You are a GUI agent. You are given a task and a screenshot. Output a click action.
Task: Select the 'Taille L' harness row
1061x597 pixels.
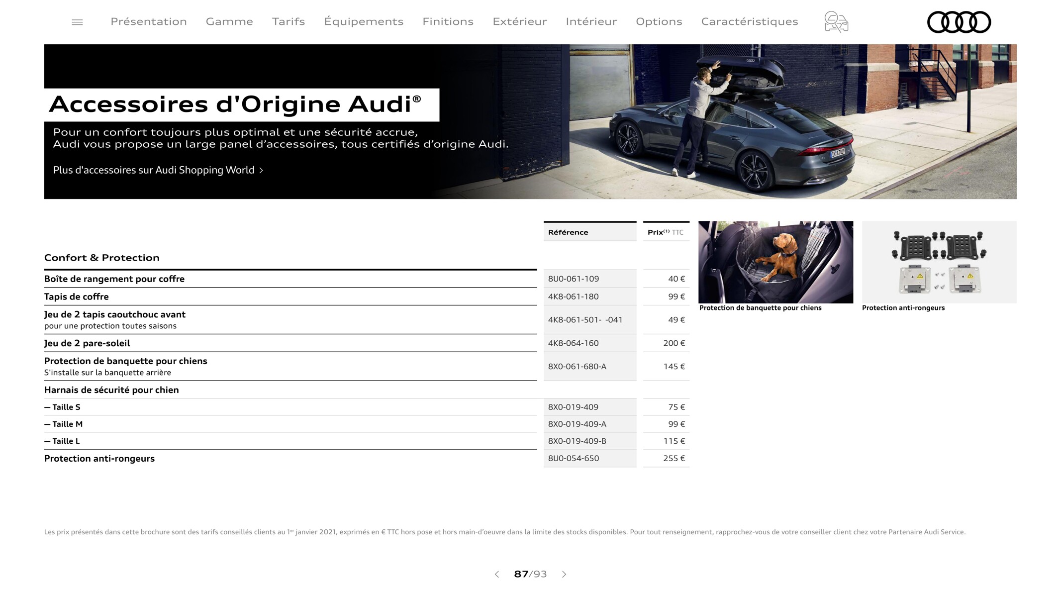(x=290, y=441)
